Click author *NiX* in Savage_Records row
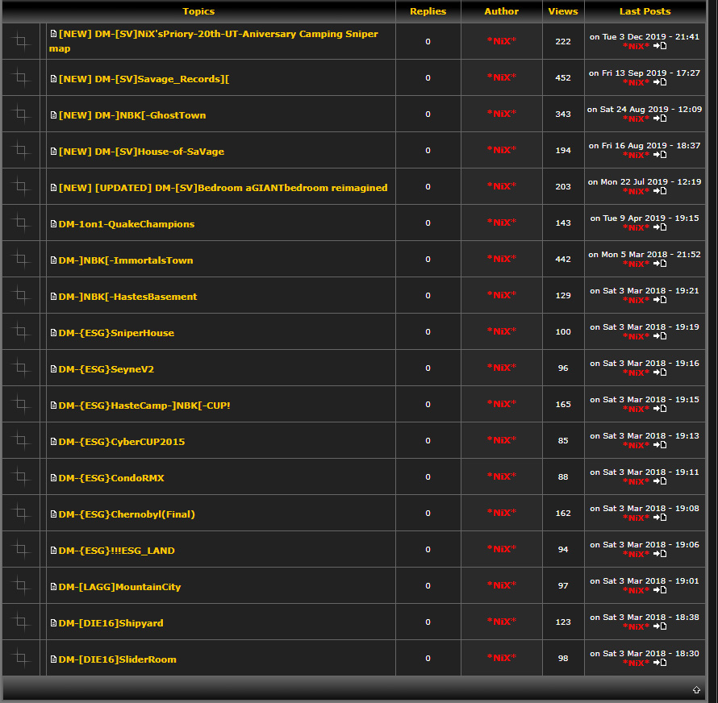The width and height of the screenshot is (718, 703). (x=502, y=77)
